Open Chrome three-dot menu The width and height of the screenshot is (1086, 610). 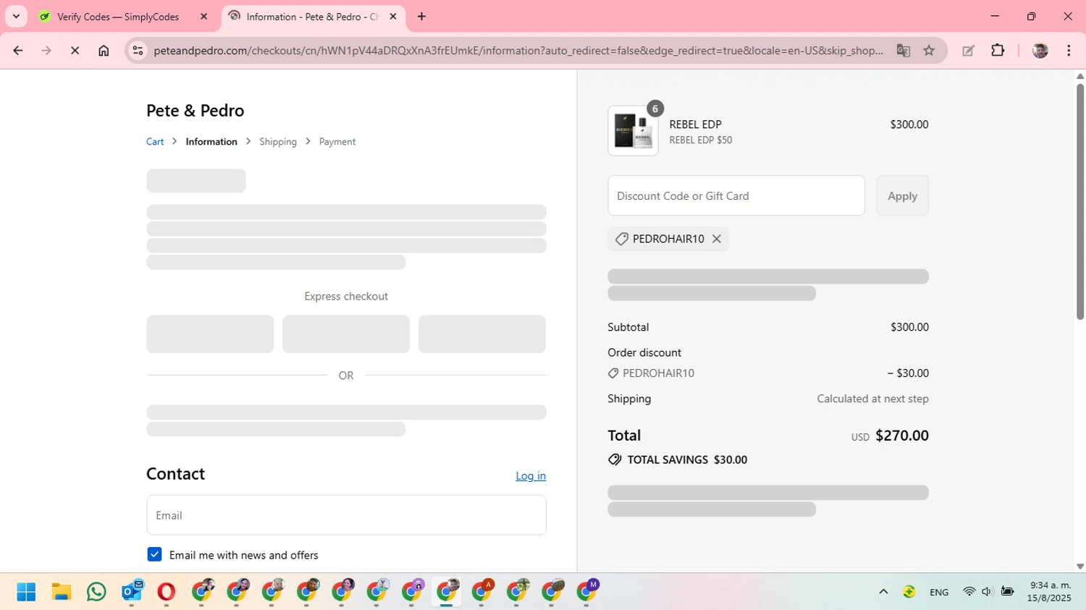pos(1069,51)
